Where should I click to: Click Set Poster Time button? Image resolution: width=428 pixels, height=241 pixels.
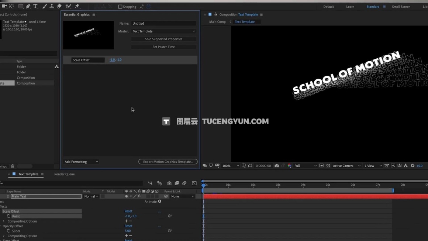click(163, 47)
